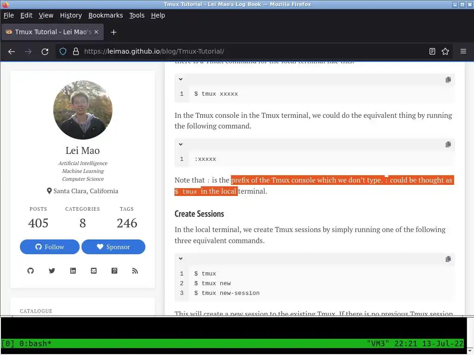474x355 pixels.
Task: Open the RSS feed icon
Action: (135, 271)
